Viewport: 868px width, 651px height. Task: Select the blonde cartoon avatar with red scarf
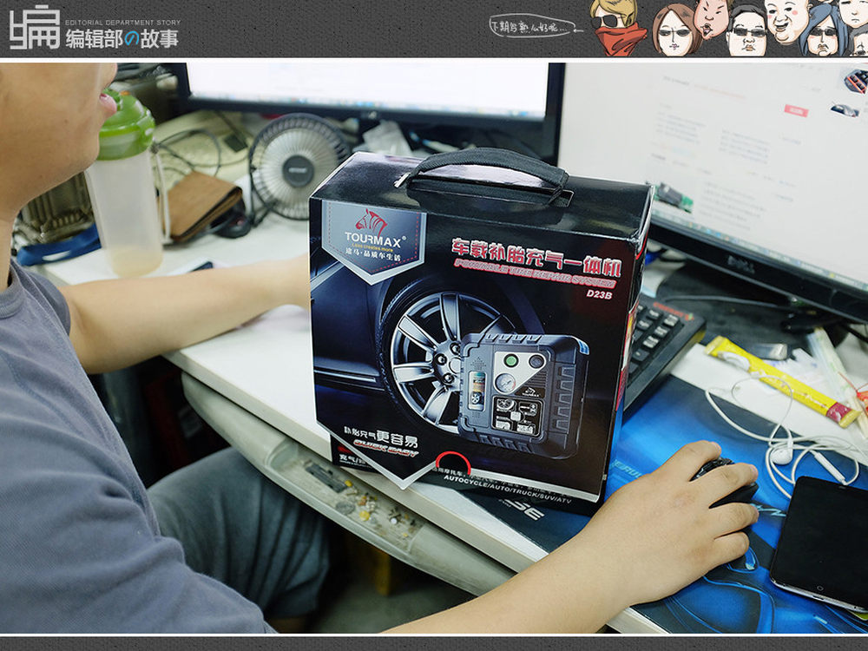coord(618,27)
